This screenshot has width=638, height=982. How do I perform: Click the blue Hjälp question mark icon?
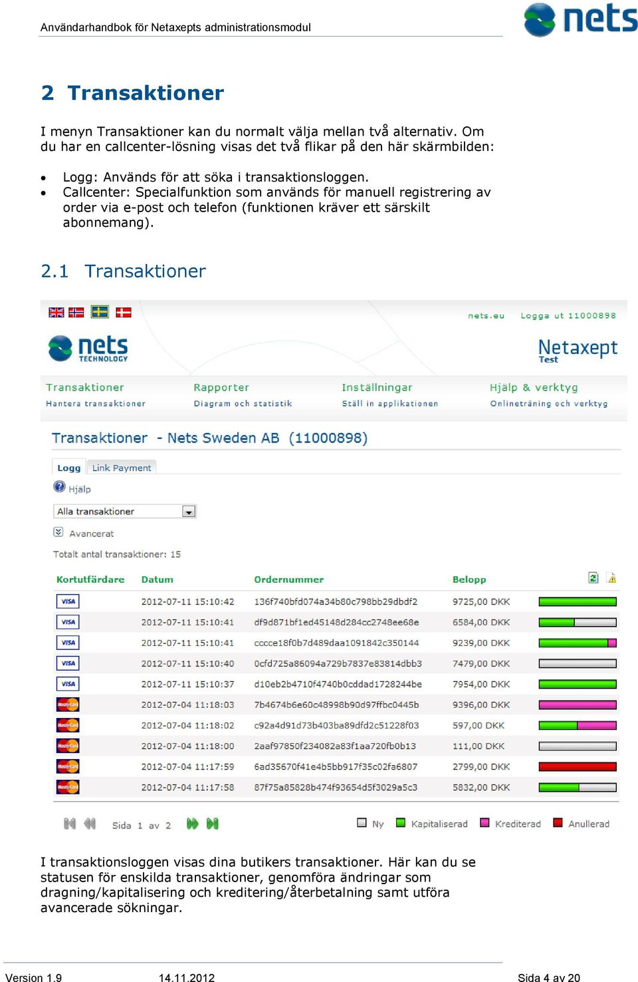pyautogui.click(x=59, y=486)
